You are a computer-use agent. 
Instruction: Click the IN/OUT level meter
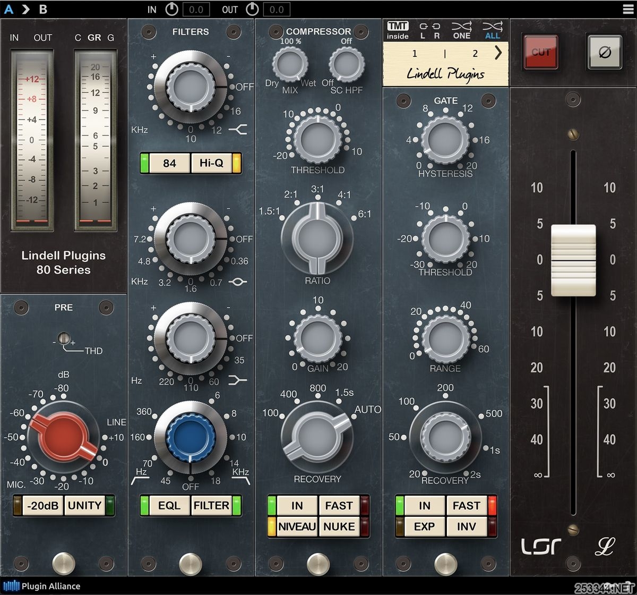tap(32, 141)
